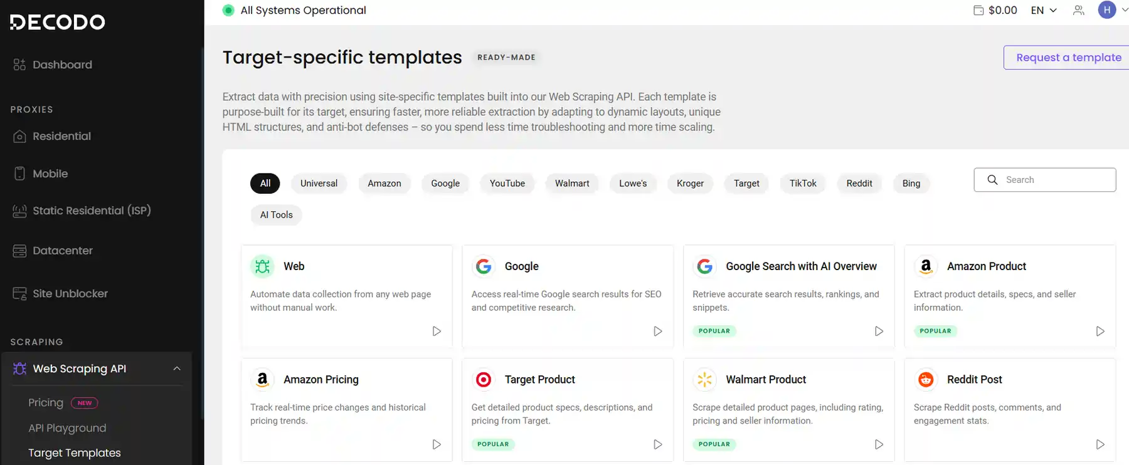Click the magnifier icon in Search

(992, 180)
